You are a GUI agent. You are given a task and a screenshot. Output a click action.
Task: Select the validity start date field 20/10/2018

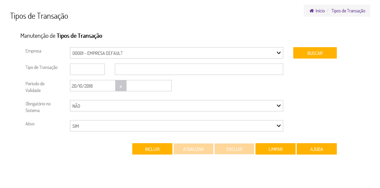tap(93, 86)
